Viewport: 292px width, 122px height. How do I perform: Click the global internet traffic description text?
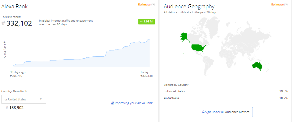pos(66,22)
